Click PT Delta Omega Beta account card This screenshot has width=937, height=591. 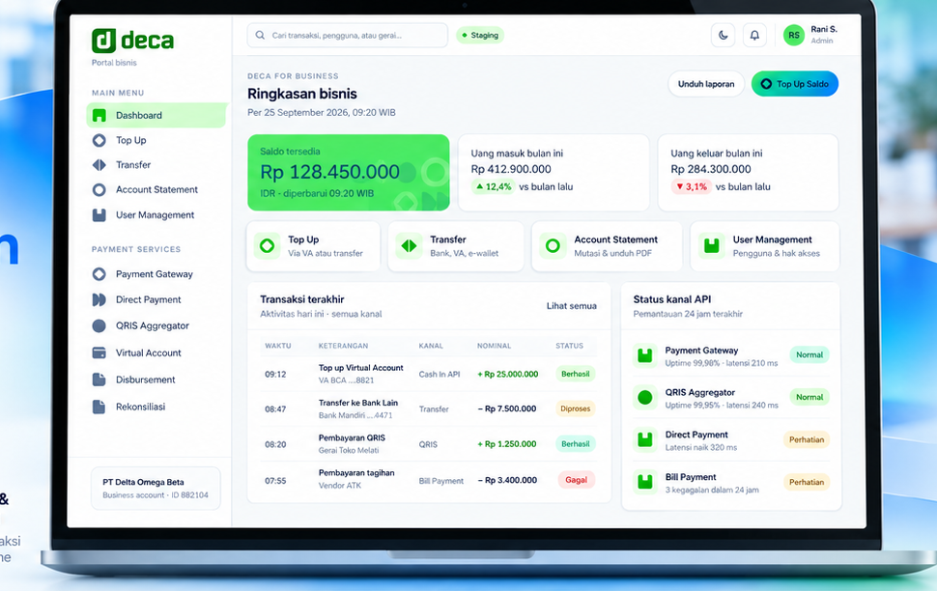(x=156, y=489)
